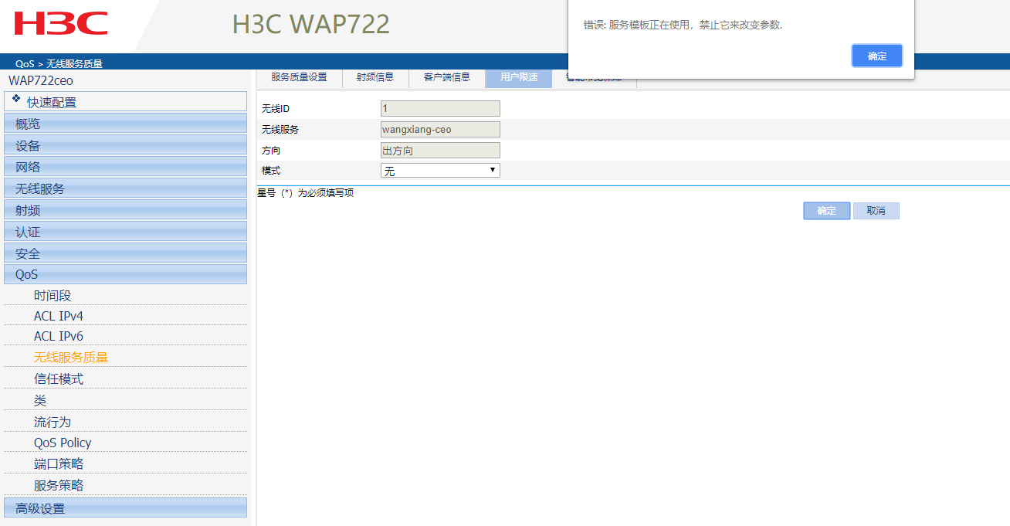
Task: Open 服务策略 page
Action: [59, 486]
